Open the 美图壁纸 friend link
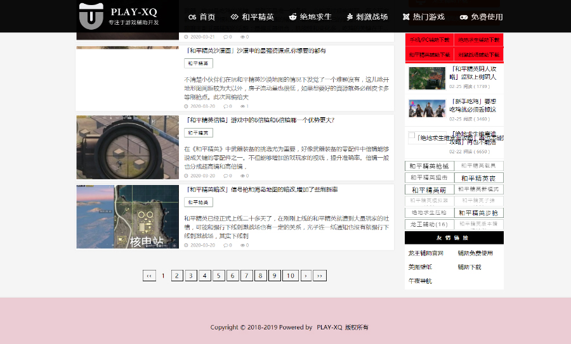571x344 pixels. click(x=420, y=267)
